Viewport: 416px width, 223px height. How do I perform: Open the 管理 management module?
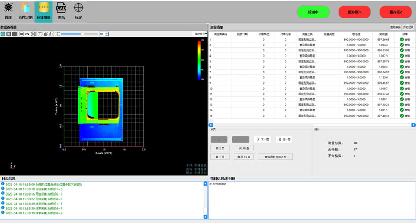[8, 10]
